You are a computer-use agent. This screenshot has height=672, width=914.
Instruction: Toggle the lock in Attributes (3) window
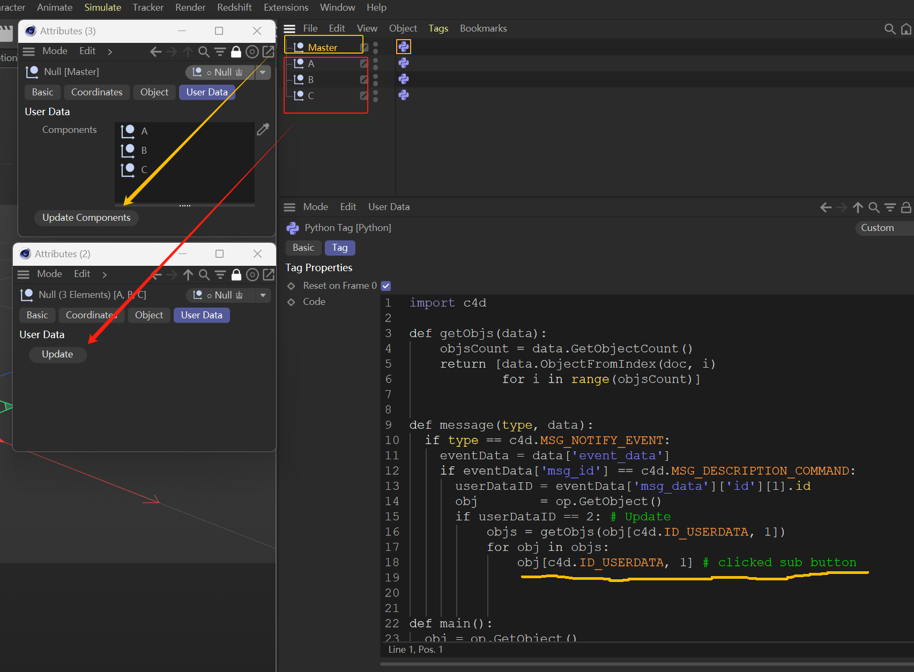click(x=236, y=52)
